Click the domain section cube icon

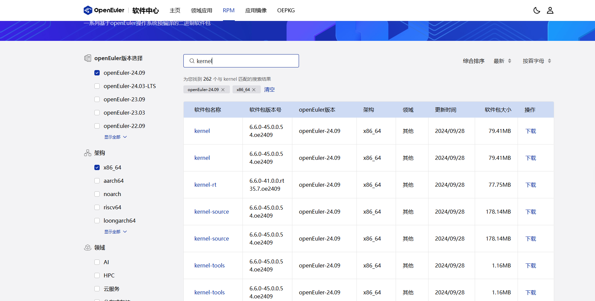pos(88,248)
